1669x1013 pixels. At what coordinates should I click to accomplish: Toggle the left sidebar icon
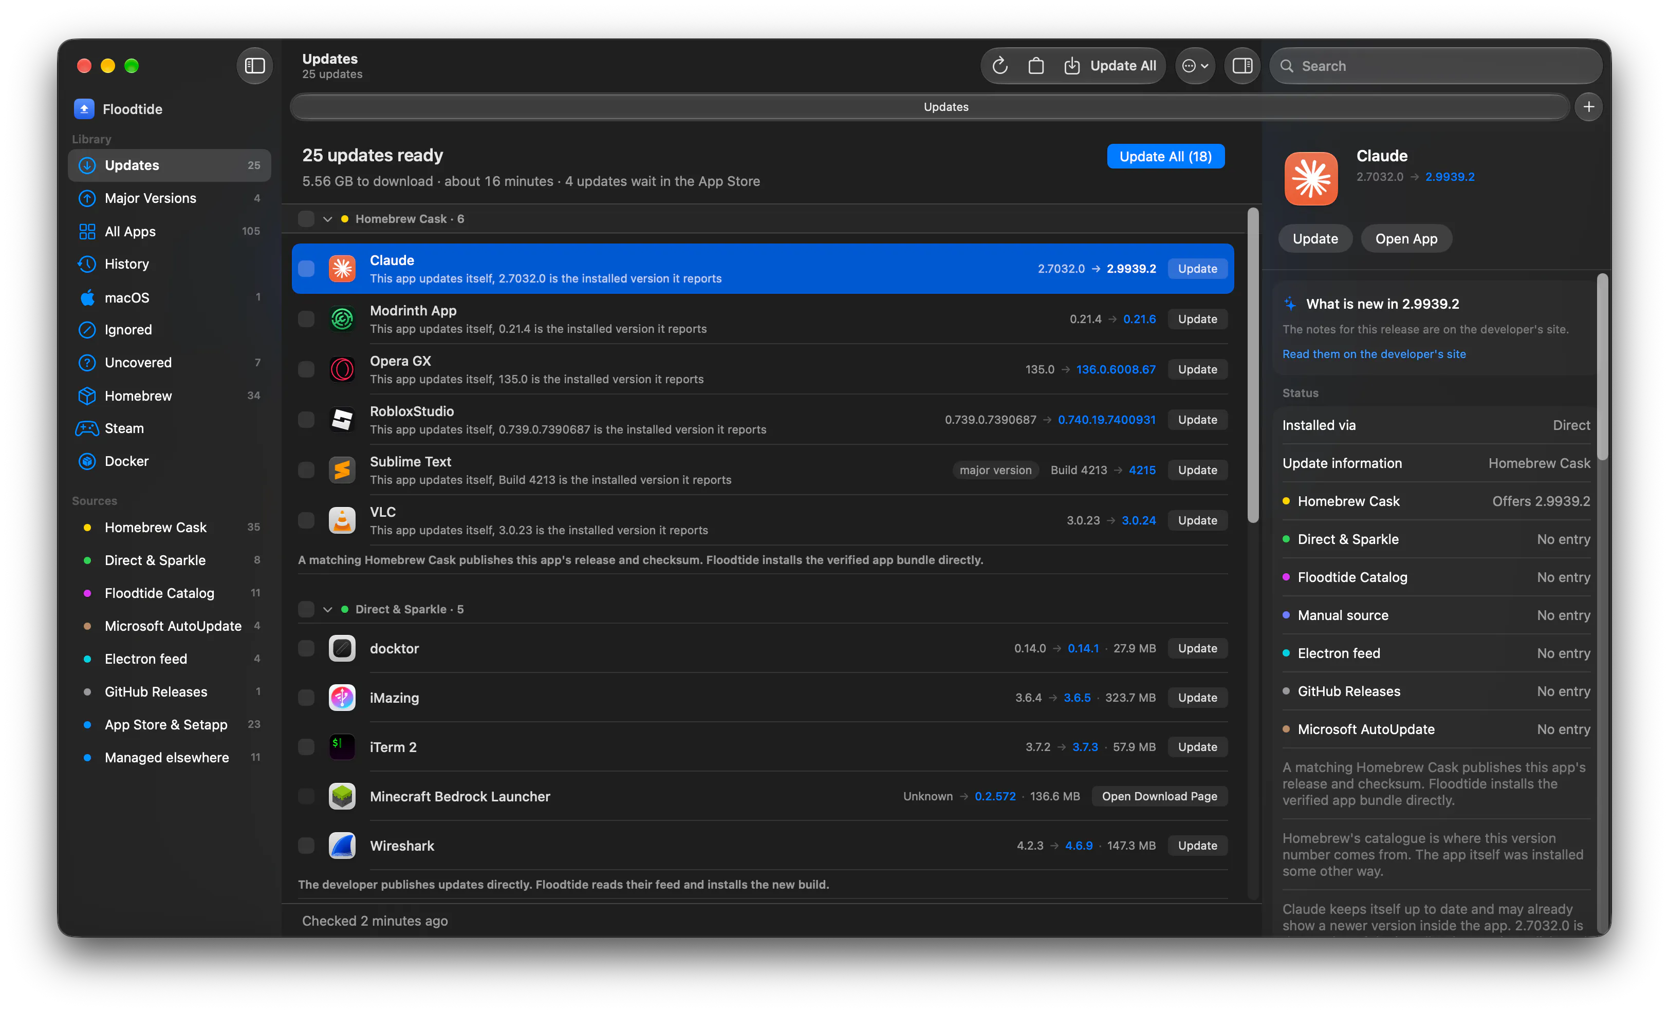pyautogui.click(x=255, y=66)
